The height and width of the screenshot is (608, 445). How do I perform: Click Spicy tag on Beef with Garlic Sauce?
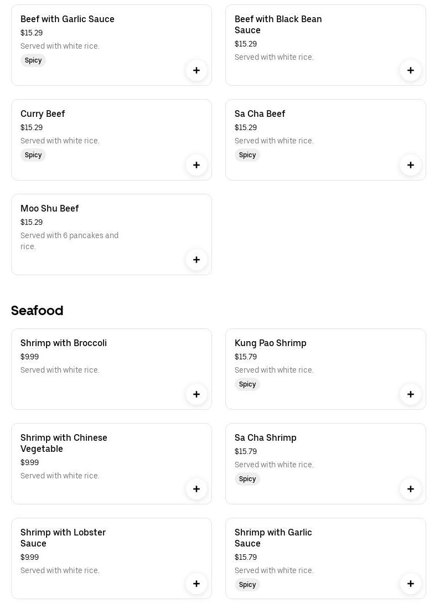pyautogui.click(x=33, y=60)
